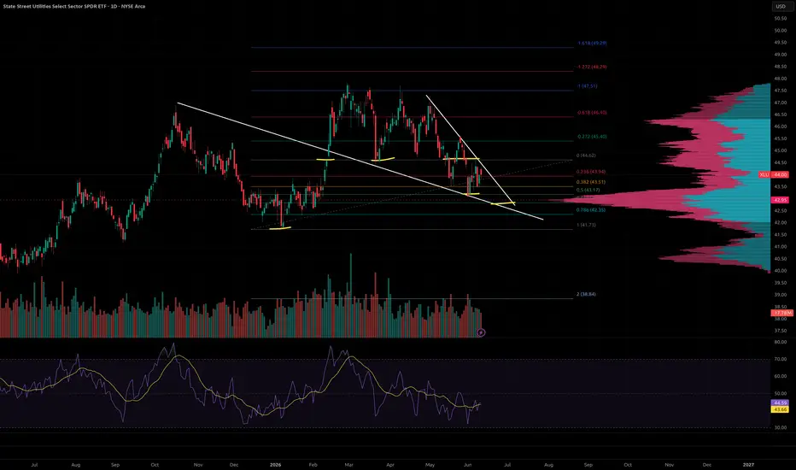Select the 1.618 (49.29) Fibonacci level label

[592, 44]
